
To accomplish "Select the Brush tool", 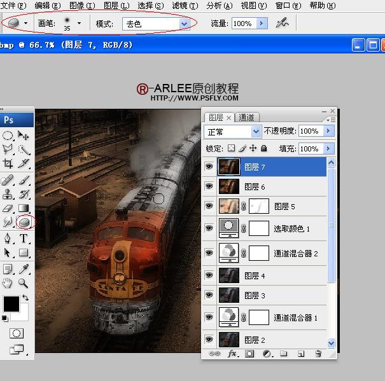I will (24, 181).
